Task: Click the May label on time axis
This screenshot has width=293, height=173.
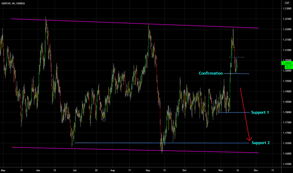Action: click(3, 170)
